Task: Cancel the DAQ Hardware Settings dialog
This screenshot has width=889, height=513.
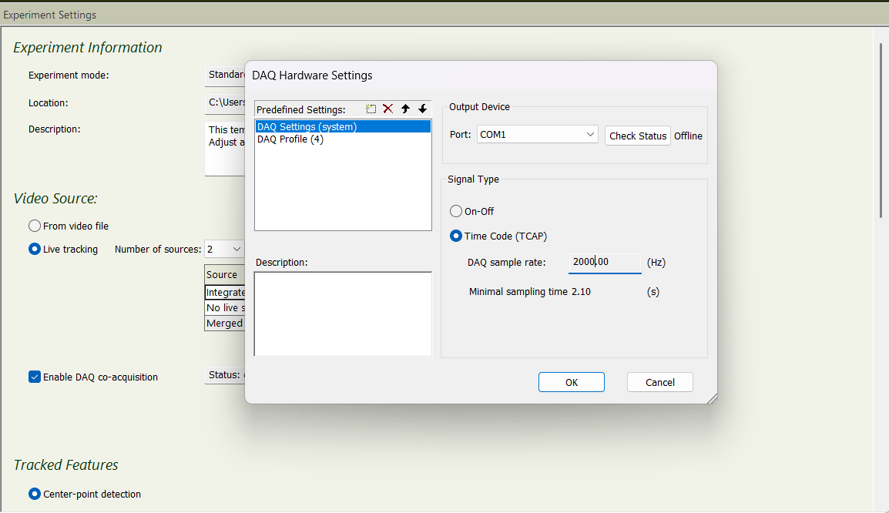Action: tap(659, 382)
